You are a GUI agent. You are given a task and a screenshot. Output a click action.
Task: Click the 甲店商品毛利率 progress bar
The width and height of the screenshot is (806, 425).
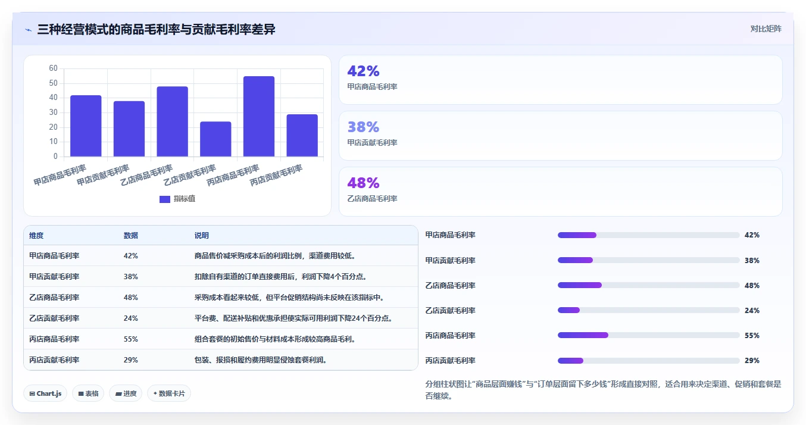click(x=648, y=235)
